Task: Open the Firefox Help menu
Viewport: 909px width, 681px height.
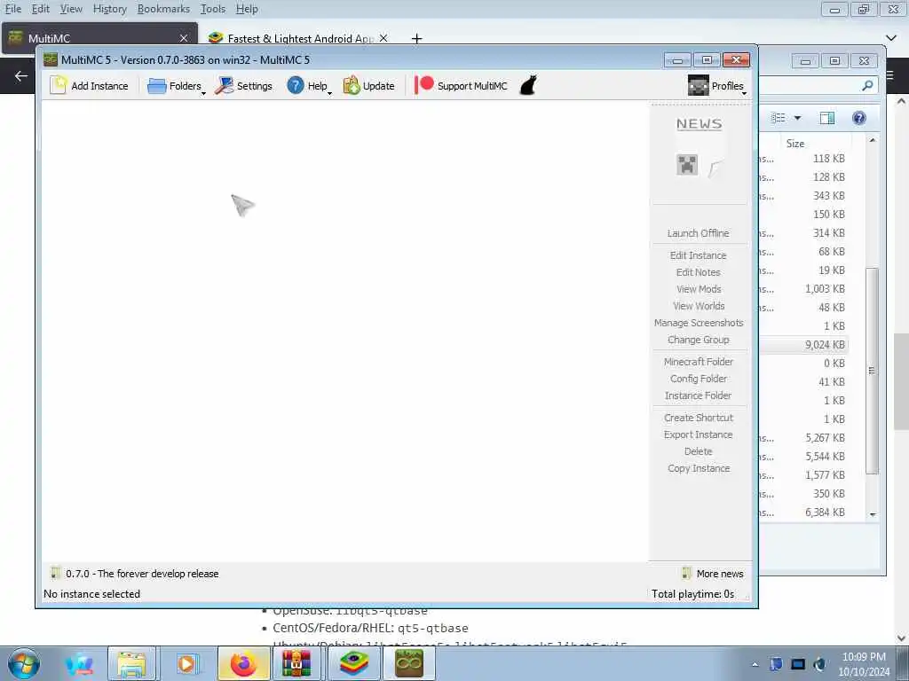Action: pos(247,9)
